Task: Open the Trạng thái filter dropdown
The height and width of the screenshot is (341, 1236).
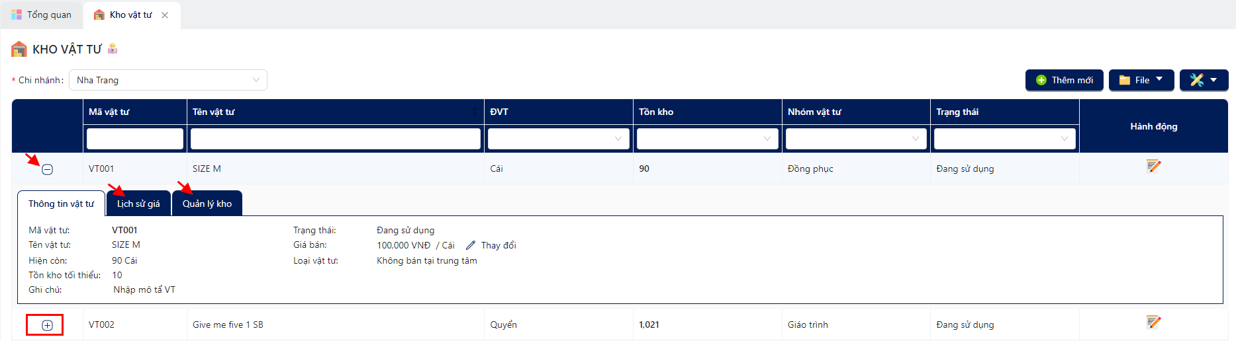Action: (x=1004, y=139)
